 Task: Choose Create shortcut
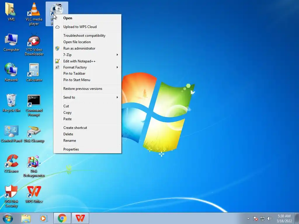[x=87, y=128]
